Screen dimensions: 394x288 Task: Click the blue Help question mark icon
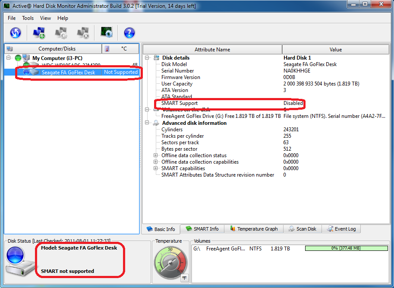[129, 33]
